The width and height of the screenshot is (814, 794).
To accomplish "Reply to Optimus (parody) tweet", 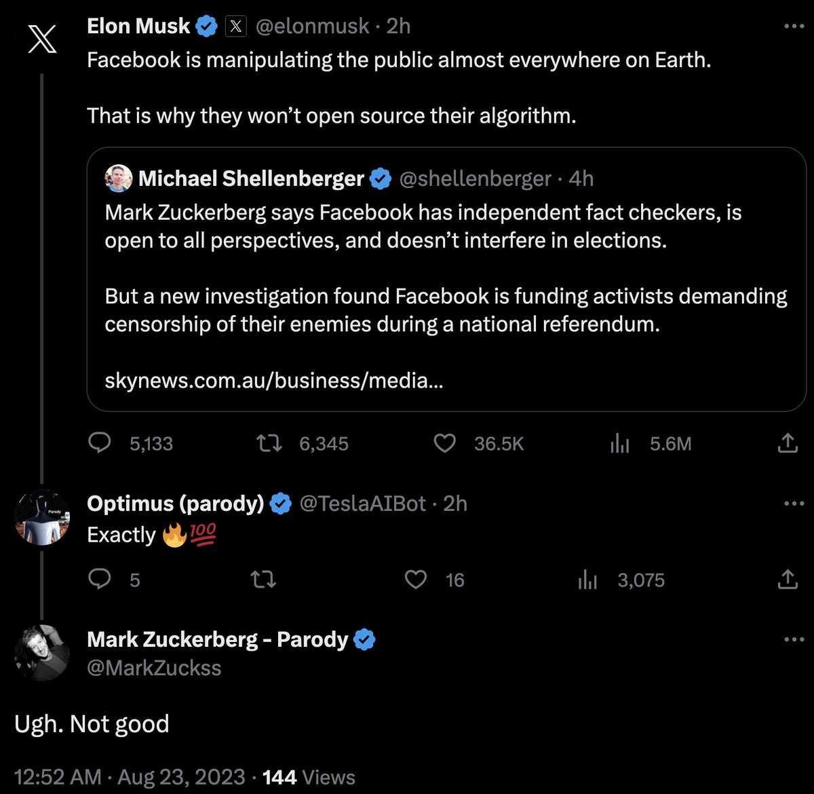I will 100,580.
